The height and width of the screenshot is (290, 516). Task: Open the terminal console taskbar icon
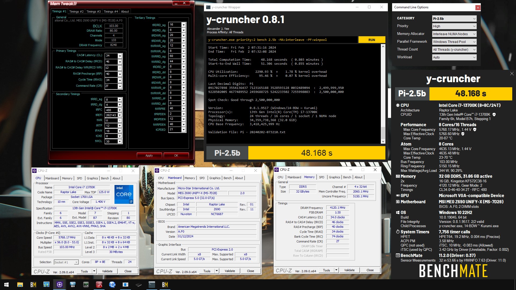coord(152,285)
